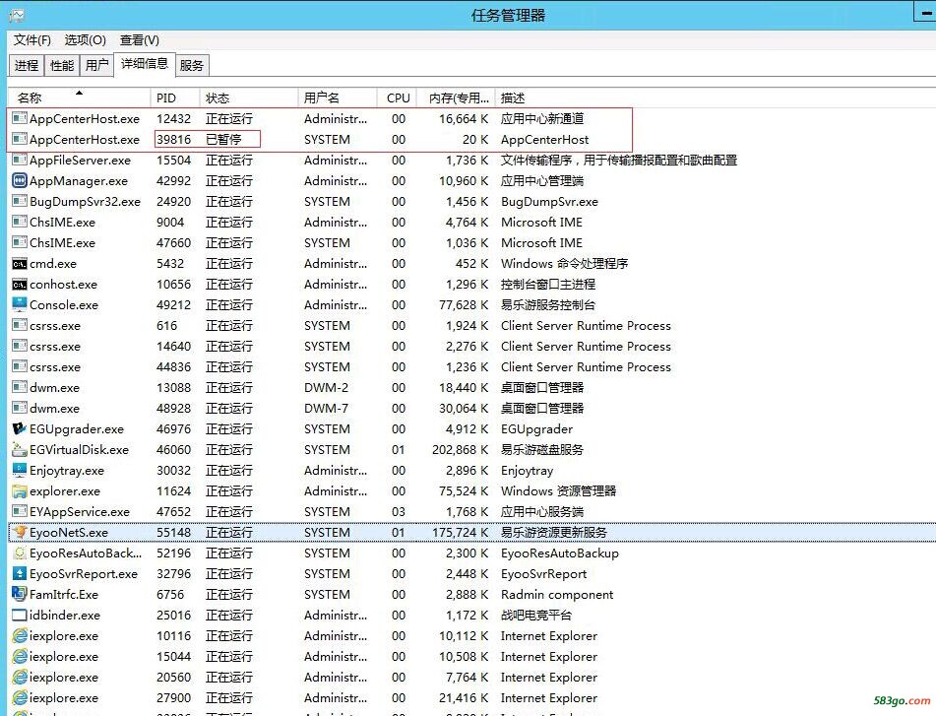
Task: Click the FamItrfc.Exe Radmin icon
Action: pos(20,594)
